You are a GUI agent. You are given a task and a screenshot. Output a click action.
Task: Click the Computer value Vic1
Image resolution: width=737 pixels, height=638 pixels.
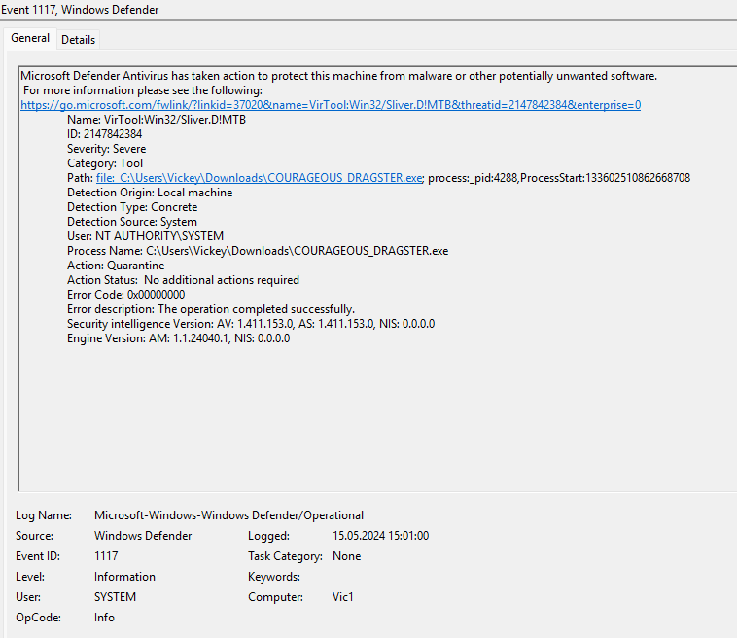343,597
